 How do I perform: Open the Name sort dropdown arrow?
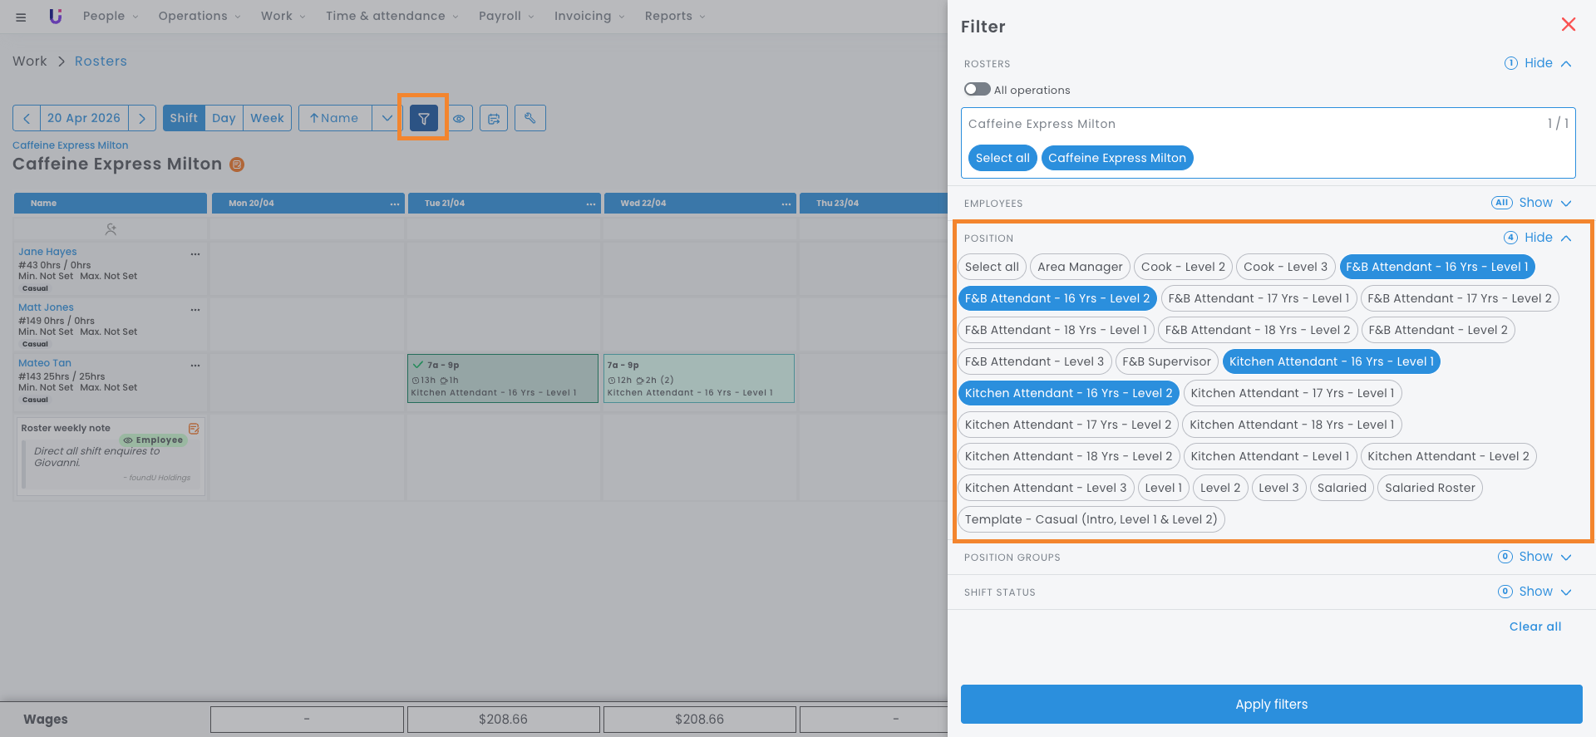[387, 118]
